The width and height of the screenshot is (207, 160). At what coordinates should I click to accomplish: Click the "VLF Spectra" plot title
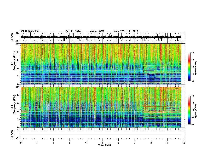30,31
